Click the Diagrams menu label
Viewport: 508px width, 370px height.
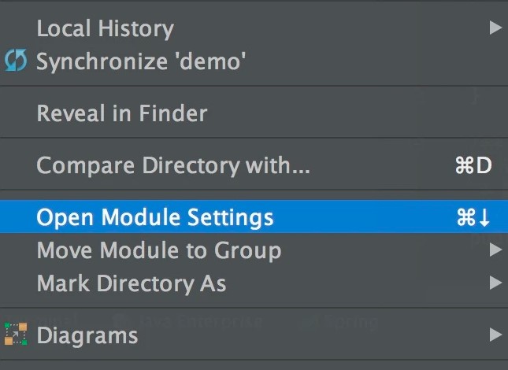87,335
